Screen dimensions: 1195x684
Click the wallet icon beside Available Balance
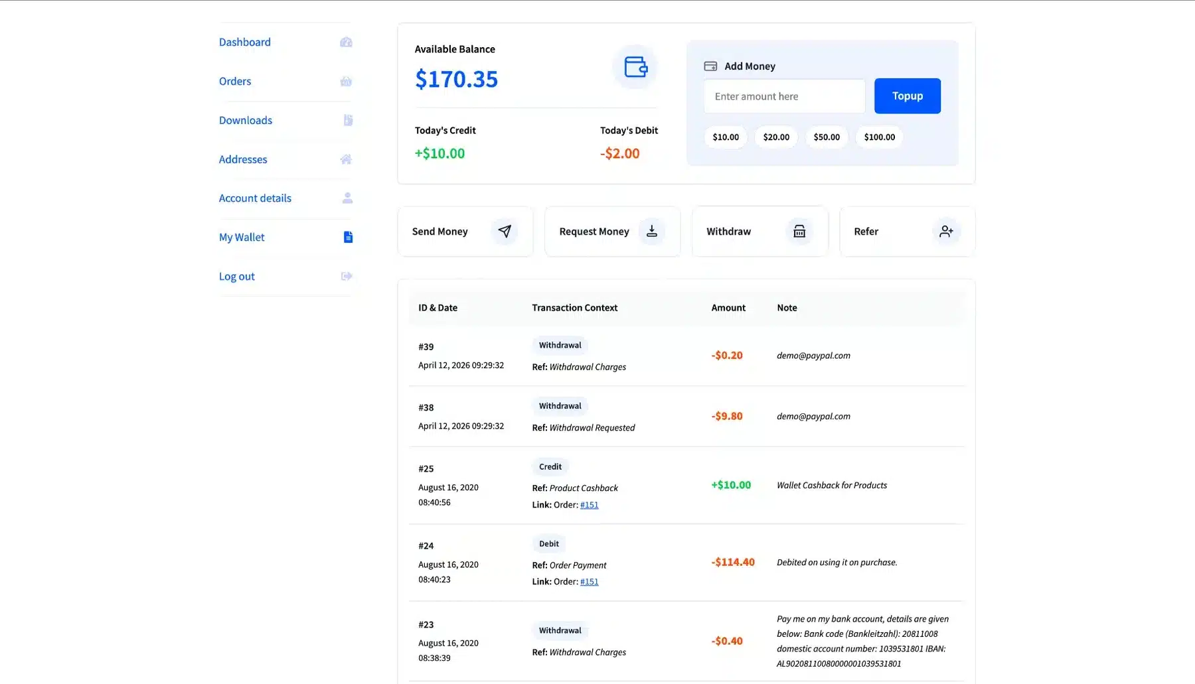click(635, 67)
